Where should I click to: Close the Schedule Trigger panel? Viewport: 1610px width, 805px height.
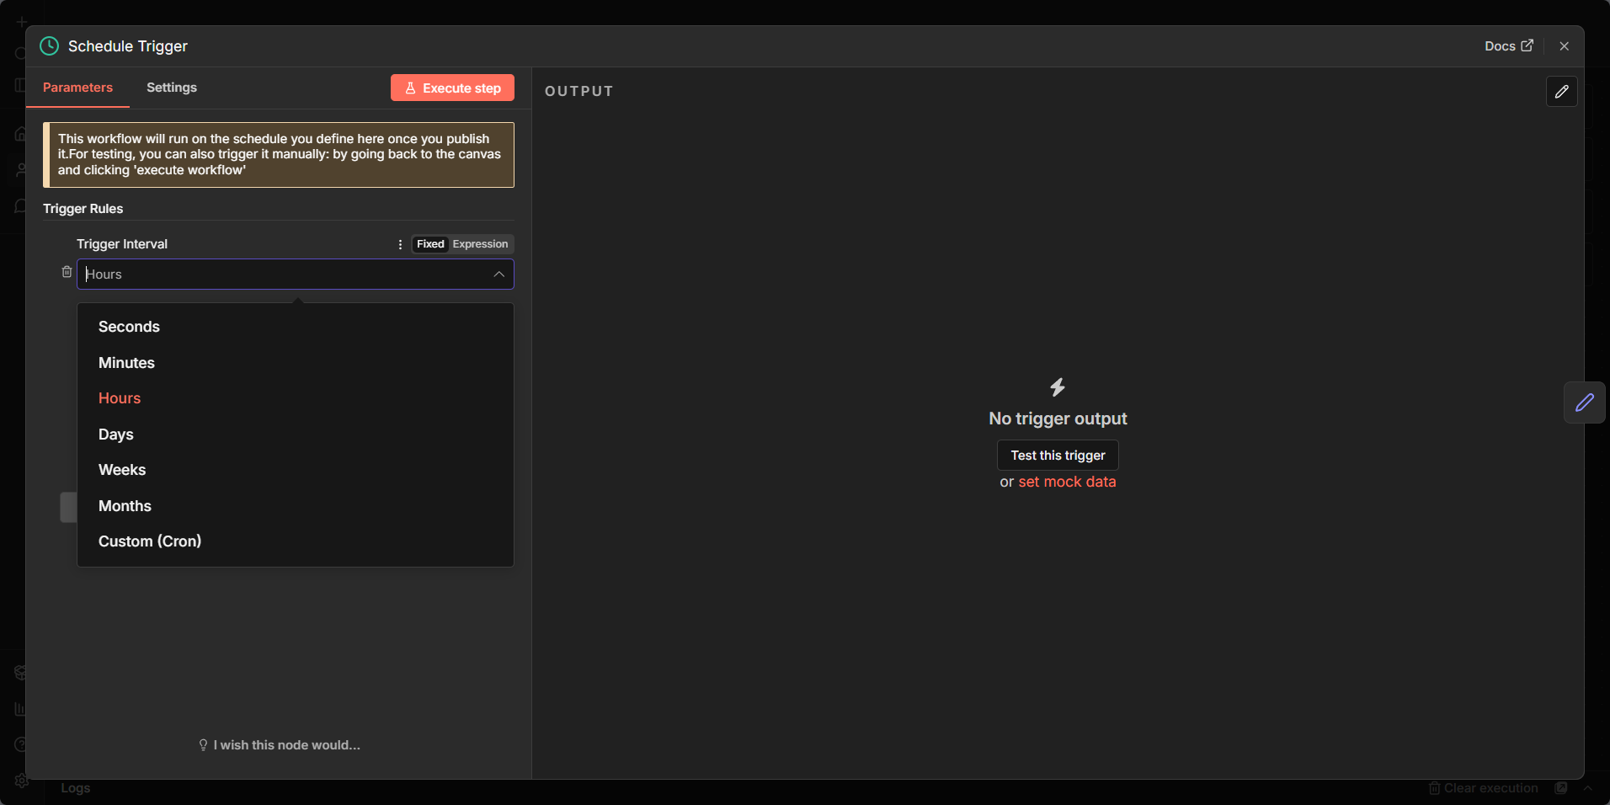(x=1564, y=46)
